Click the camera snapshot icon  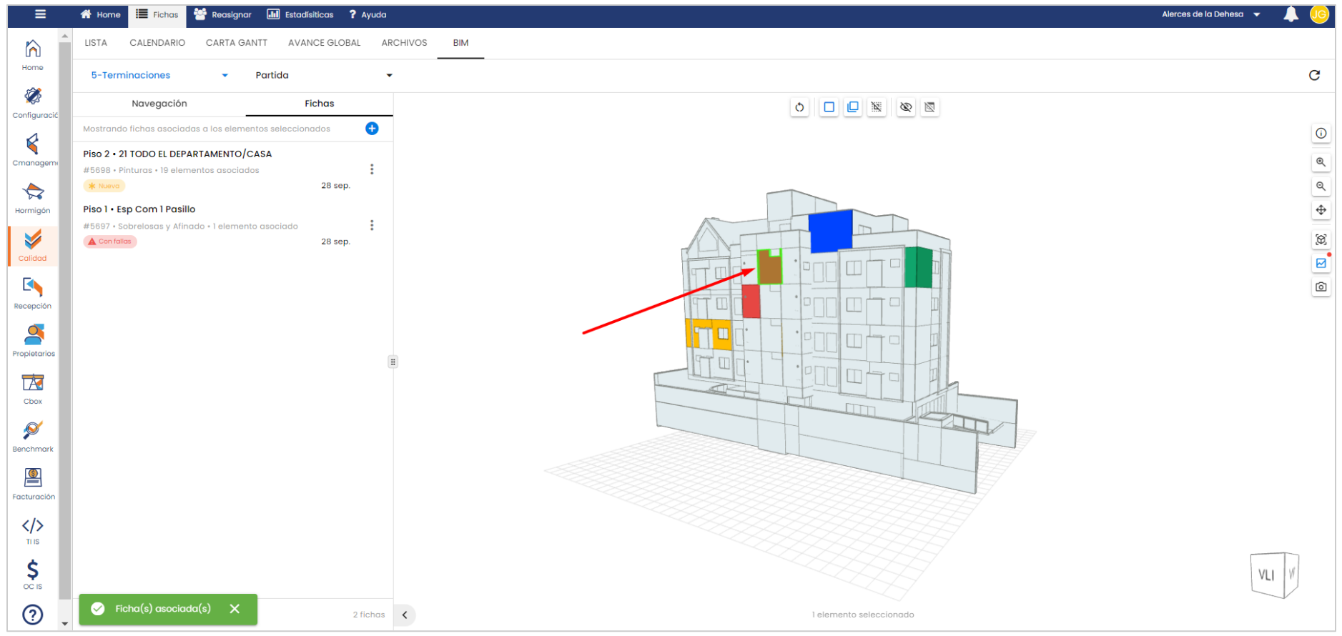click(1321, 287)
